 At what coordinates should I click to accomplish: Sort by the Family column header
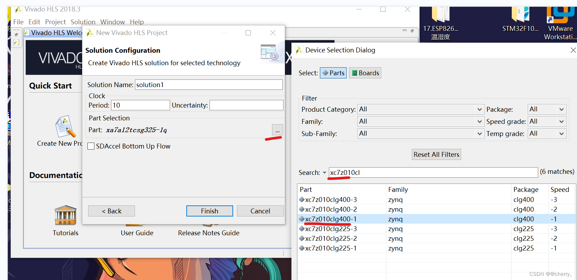(449, 189)
